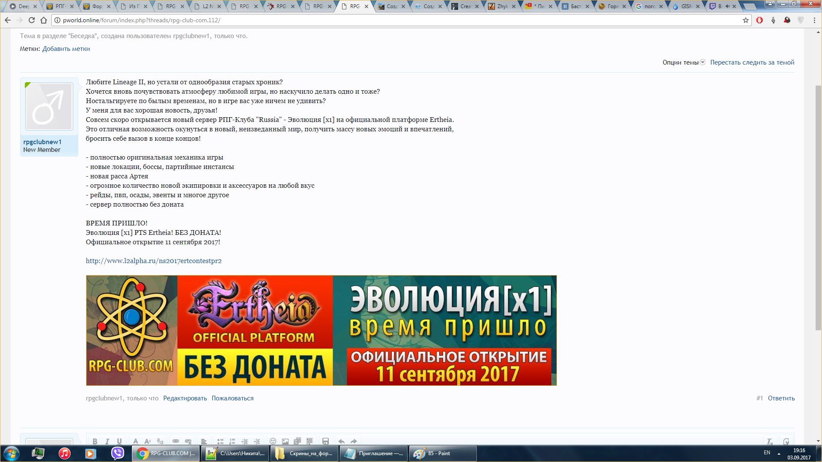The image size is (822, 462).
Task: Decrease indent in the reply editor
Action: pyautogui.click(x=244, y=441)
